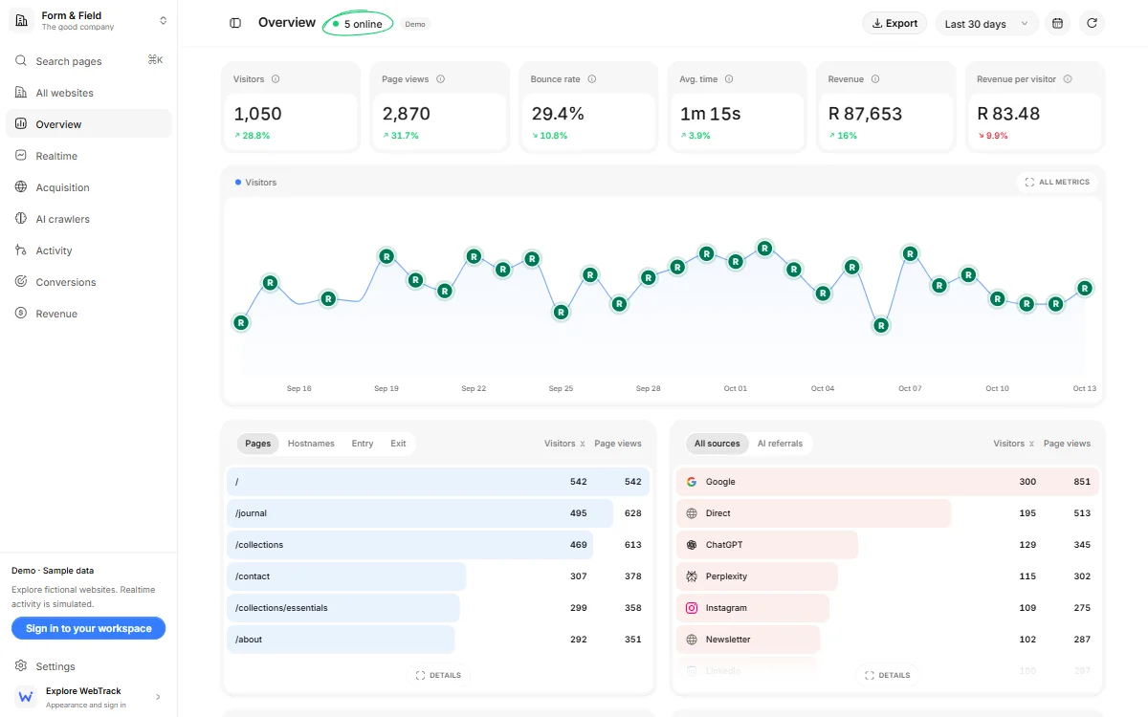Click info icon beside Revenue per visitor
Viewport: 1148px width, 717px height.
[1068, 79]
